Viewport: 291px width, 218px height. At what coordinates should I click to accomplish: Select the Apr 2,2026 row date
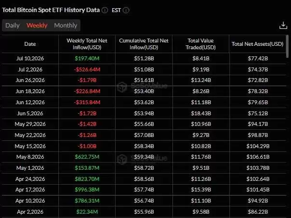click(x=30, y=212)
